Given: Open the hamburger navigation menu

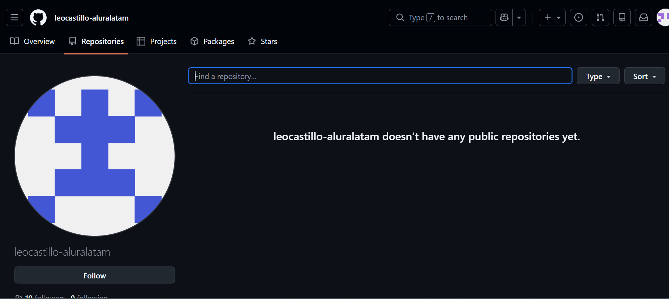Looking at the screenshot, I should tap(14, 17).
